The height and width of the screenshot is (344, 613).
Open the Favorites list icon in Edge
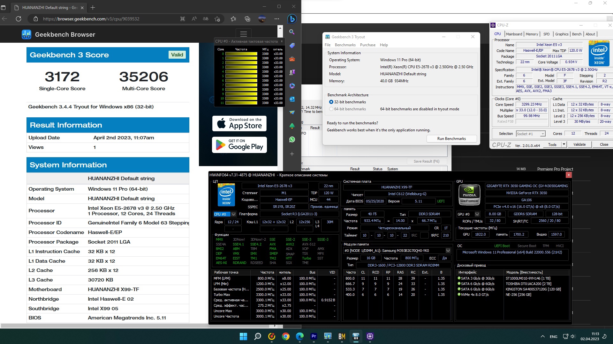pyautogui.click(x=233, y=19)
